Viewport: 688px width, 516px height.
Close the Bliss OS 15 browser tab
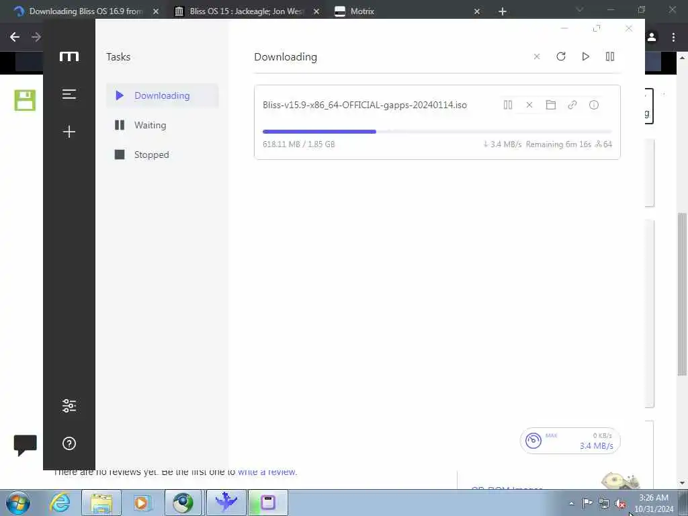click(316, 11)
